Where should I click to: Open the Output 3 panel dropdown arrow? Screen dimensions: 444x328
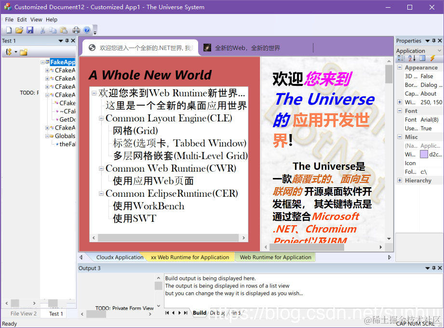tap(428, 268)
